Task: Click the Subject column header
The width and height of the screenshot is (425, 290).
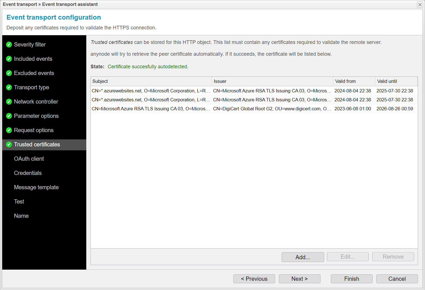Action: pos(100,81)
